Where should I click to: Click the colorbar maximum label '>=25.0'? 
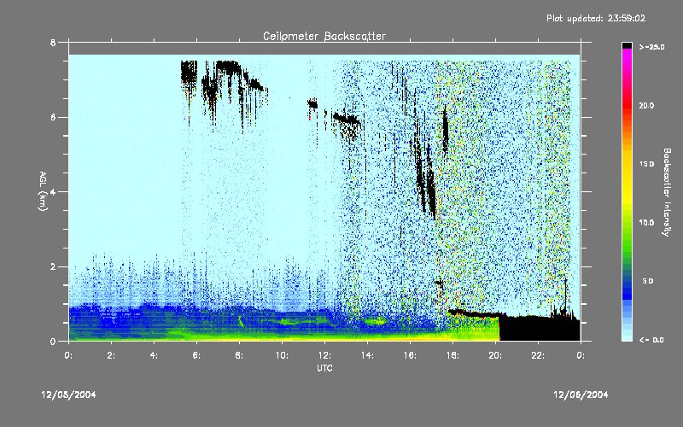[651, 47]
